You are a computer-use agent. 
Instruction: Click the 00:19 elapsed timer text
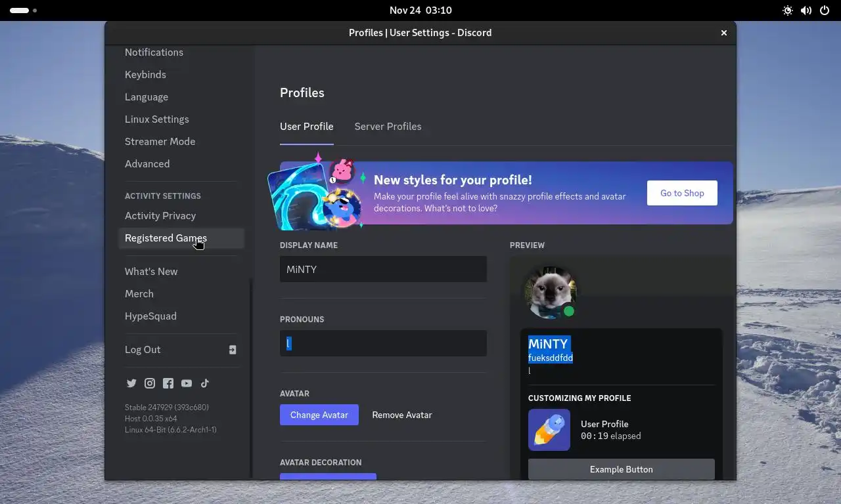coord(611,436)
